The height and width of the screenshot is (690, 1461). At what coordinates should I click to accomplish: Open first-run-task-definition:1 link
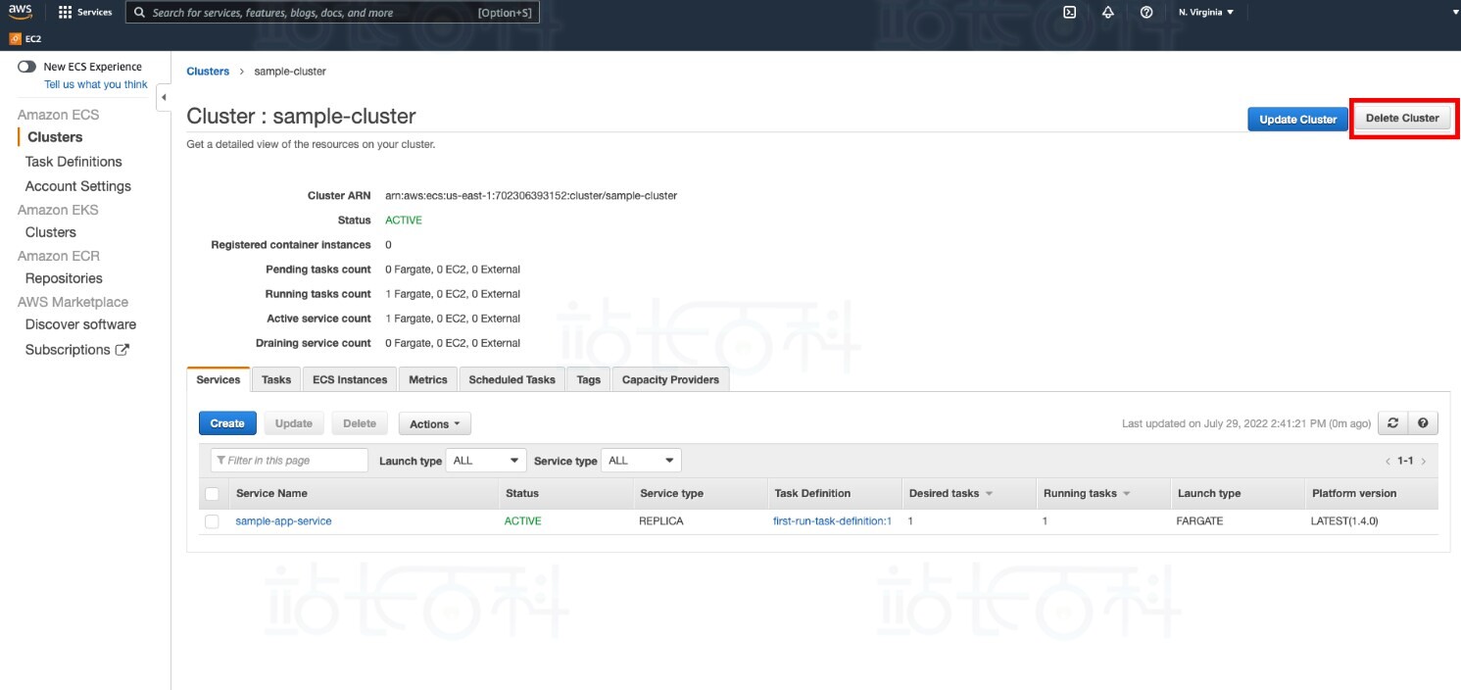(x=832, y=521)
